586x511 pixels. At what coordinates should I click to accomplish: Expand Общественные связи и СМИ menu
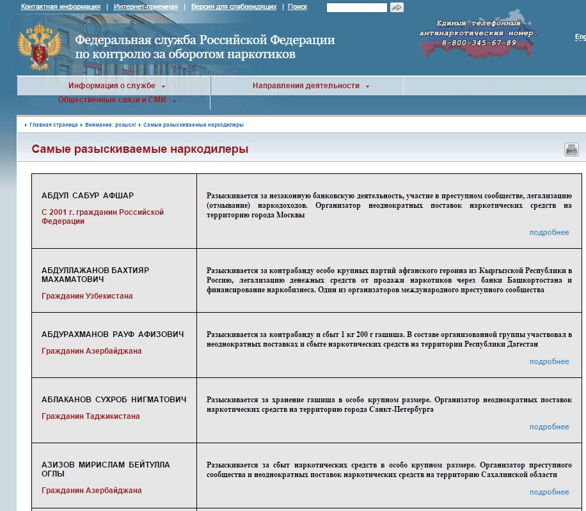(x=116, y=100)
